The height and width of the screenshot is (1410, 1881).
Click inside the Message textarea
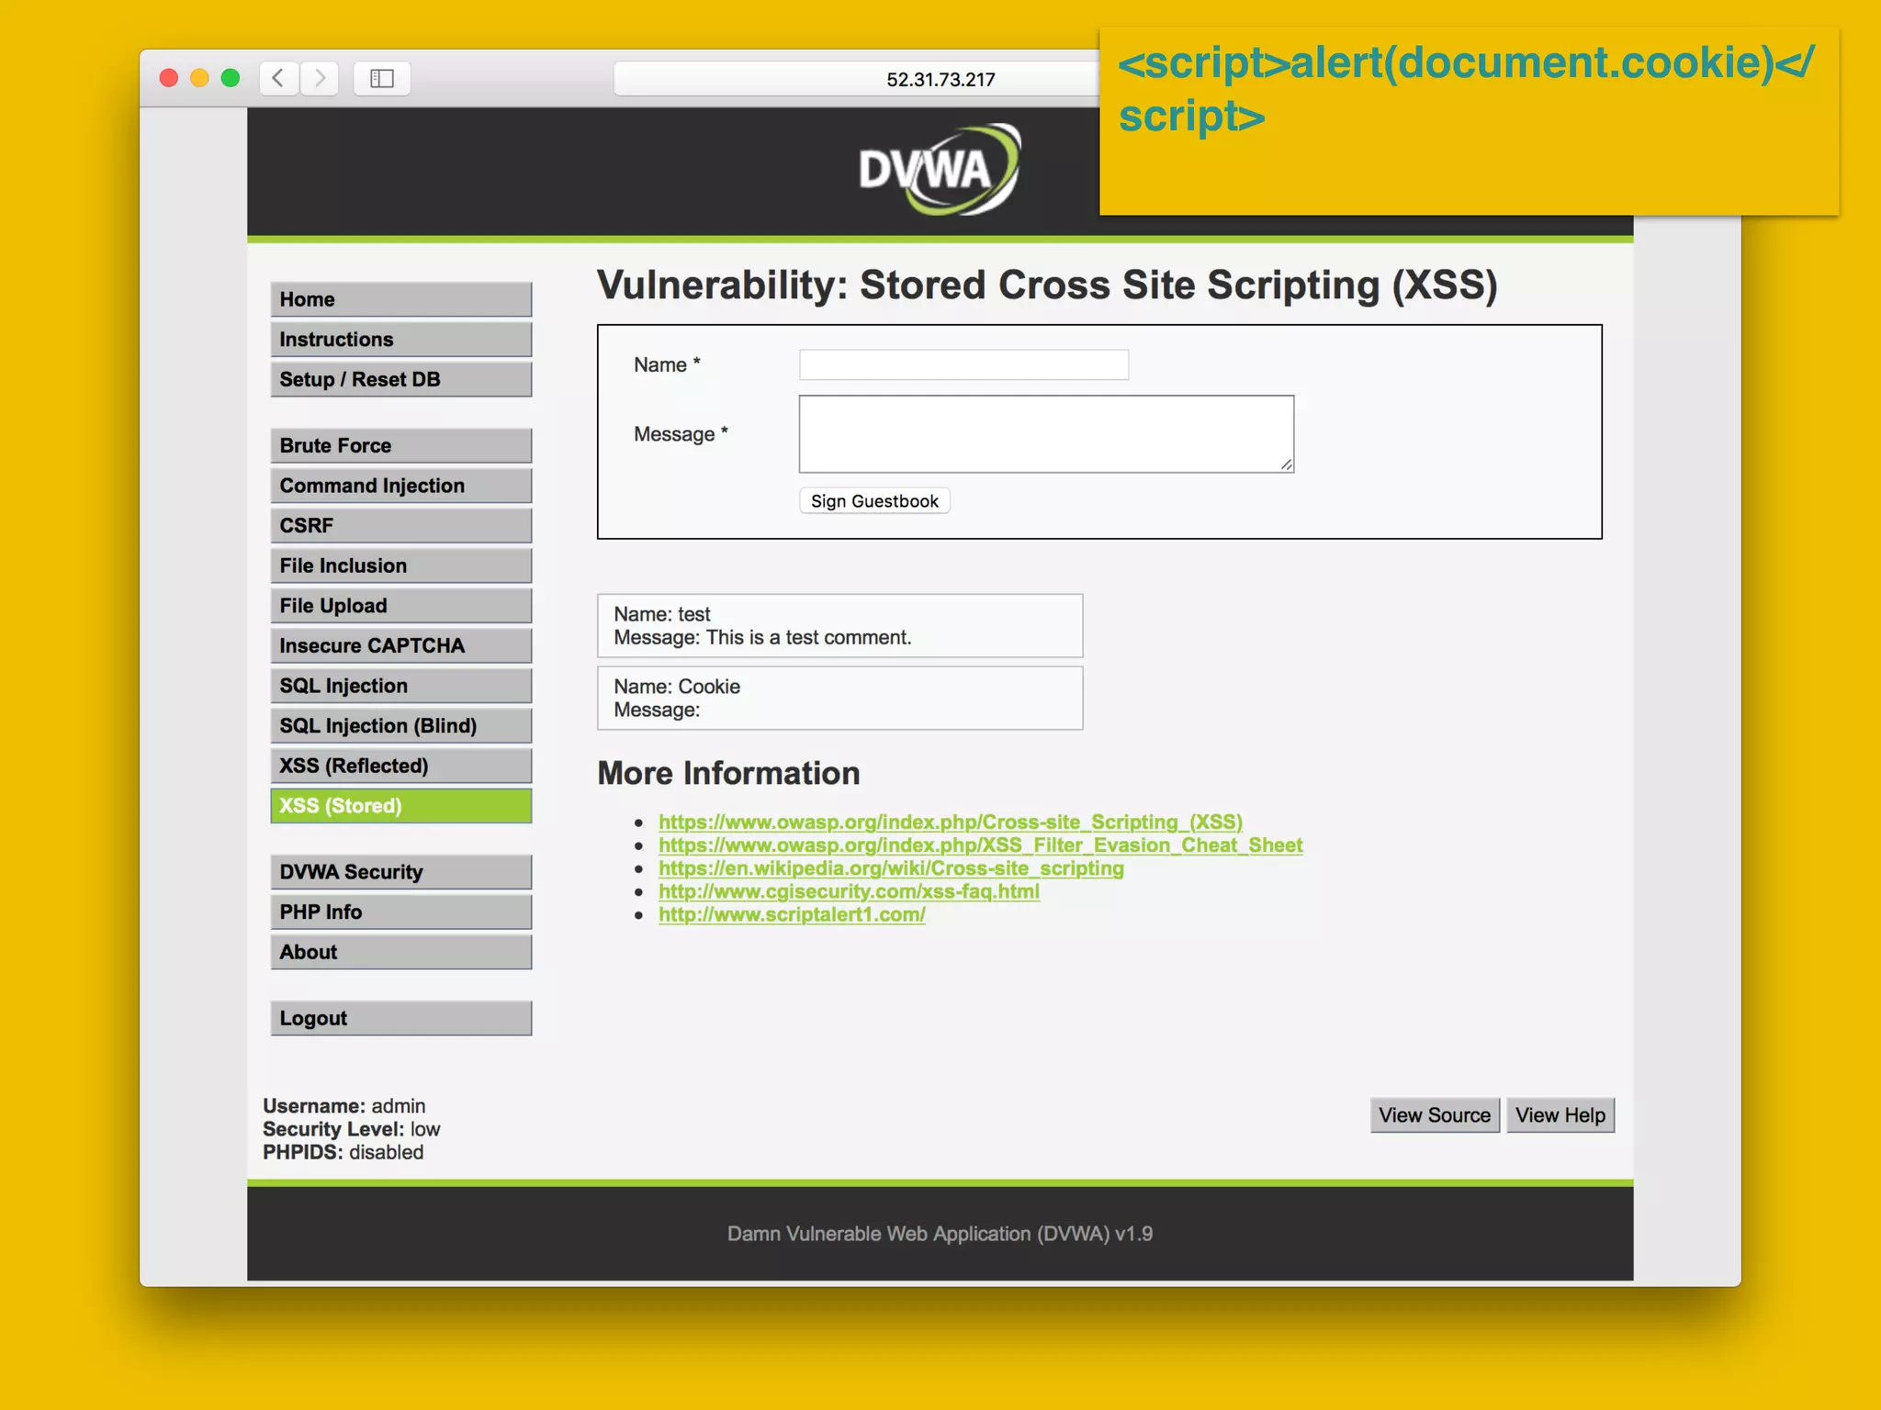click(x=1045, y=434)
